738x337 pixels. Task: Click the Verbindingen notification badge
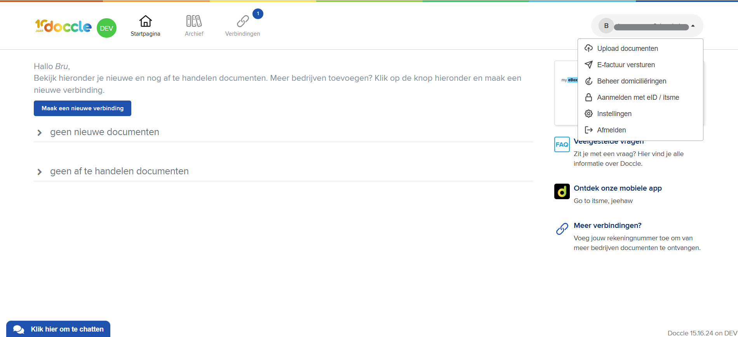coord(258,14)
